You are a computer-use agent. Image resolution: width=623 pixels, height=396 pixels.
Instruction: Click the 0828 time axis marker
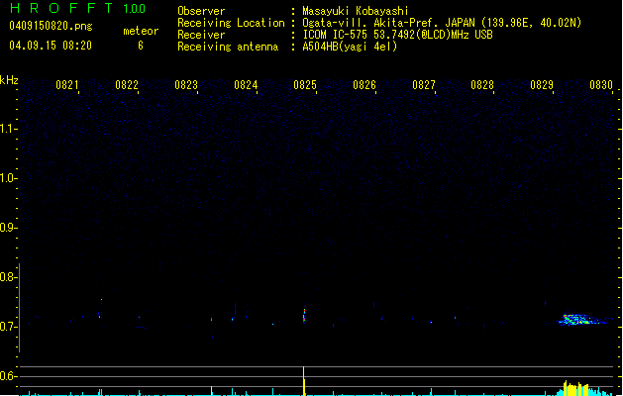482,85
